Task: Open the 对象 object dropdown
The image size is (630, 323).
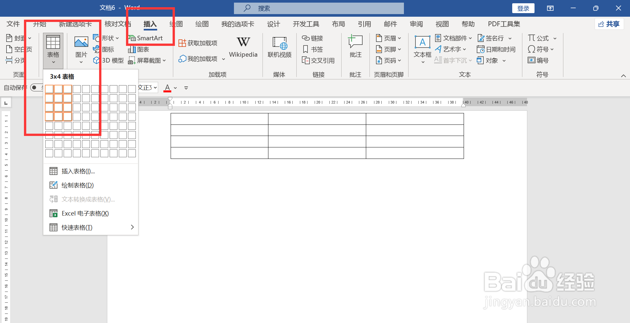Action: pyautogui.click(x=492, y=61)
